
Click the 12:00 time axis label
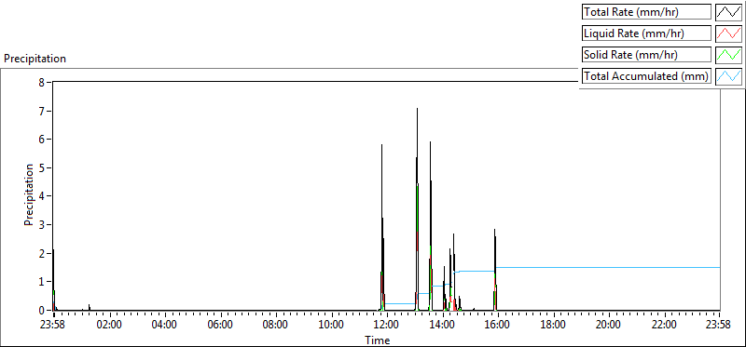387,326
